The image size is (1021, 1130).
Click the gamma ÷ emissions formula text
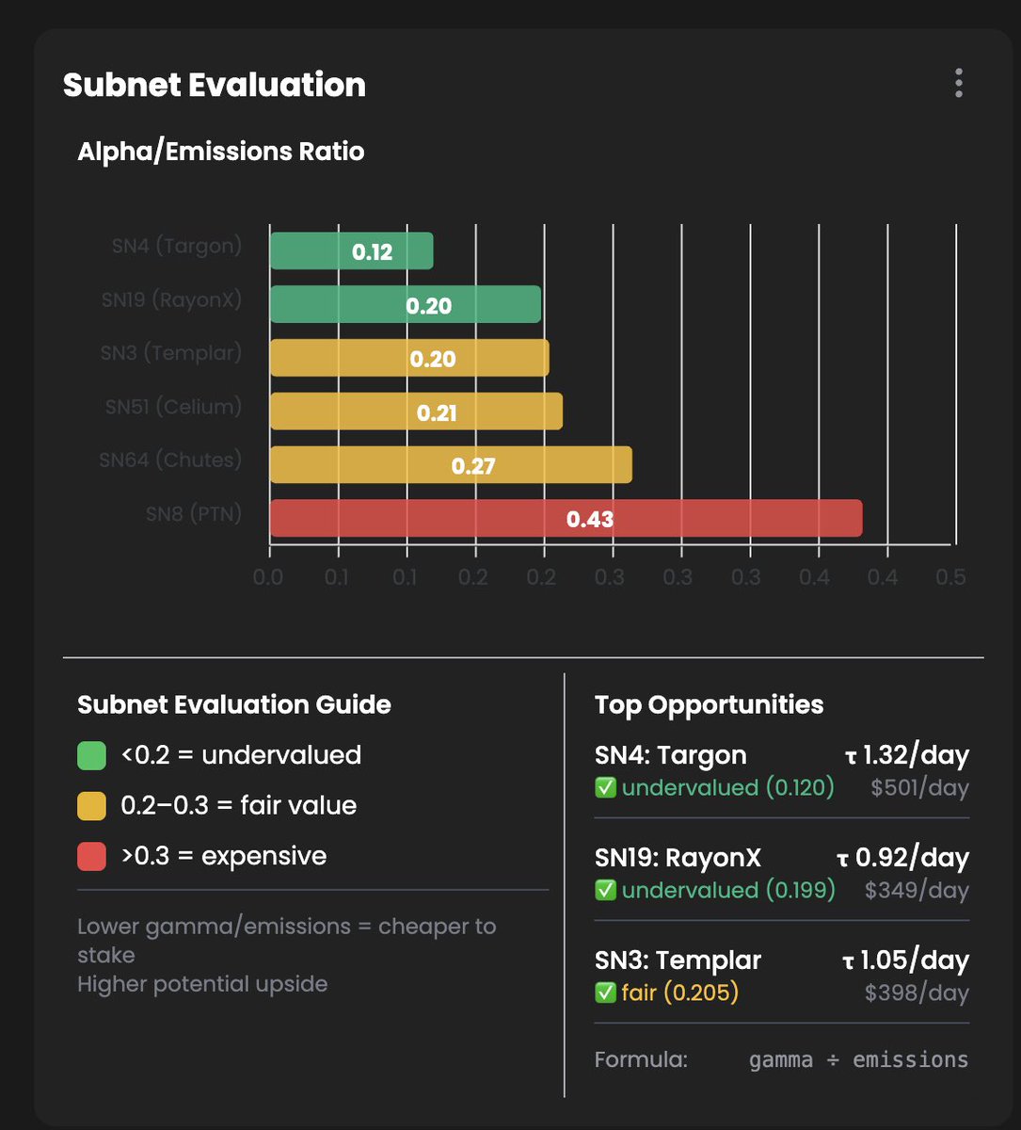(x=859, y=1058)
